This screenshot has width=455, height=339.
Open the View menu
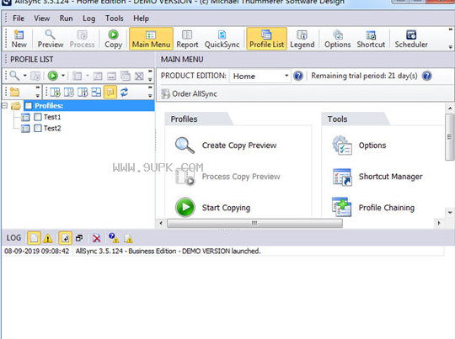tap(42, 19)
